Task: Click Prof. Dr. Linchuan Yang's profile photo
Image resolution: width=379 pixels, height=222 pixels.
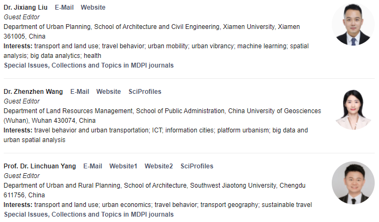Action: point(353,183)
